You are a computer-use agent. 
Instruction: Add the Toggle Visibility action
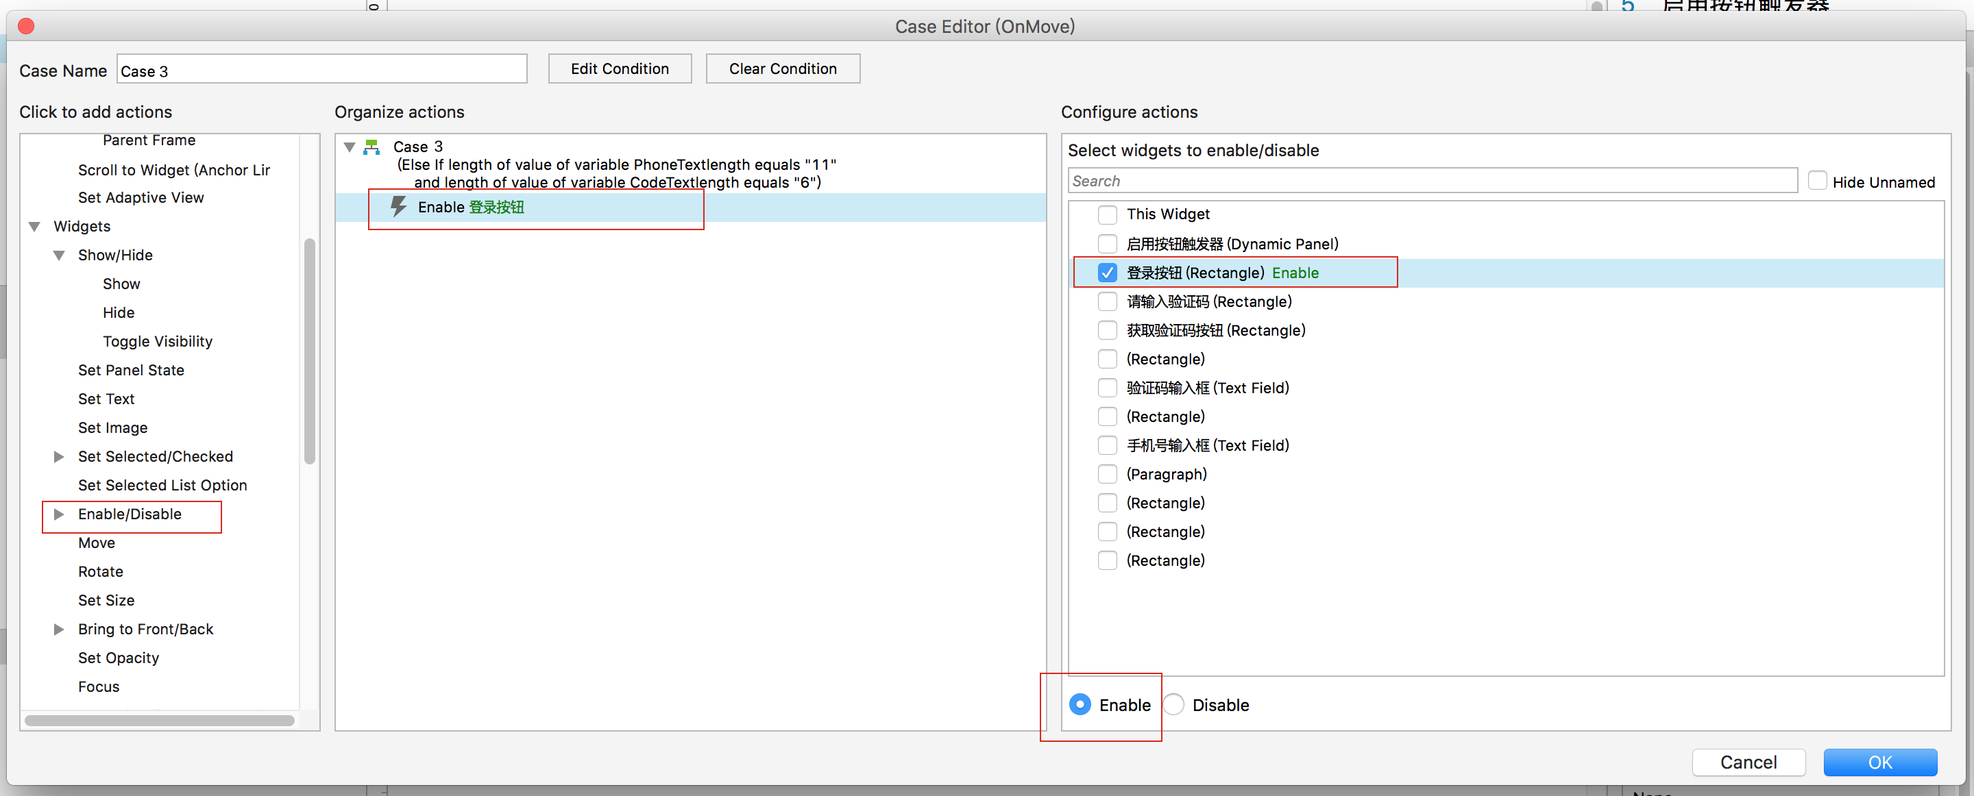157,342
